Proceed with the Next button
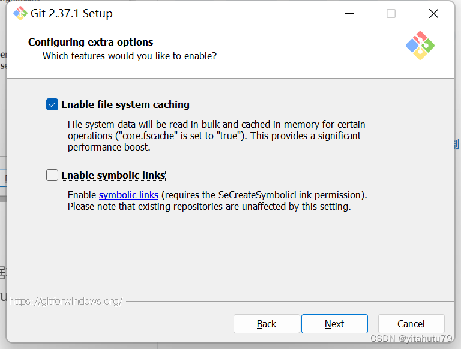 pos(334,324)
